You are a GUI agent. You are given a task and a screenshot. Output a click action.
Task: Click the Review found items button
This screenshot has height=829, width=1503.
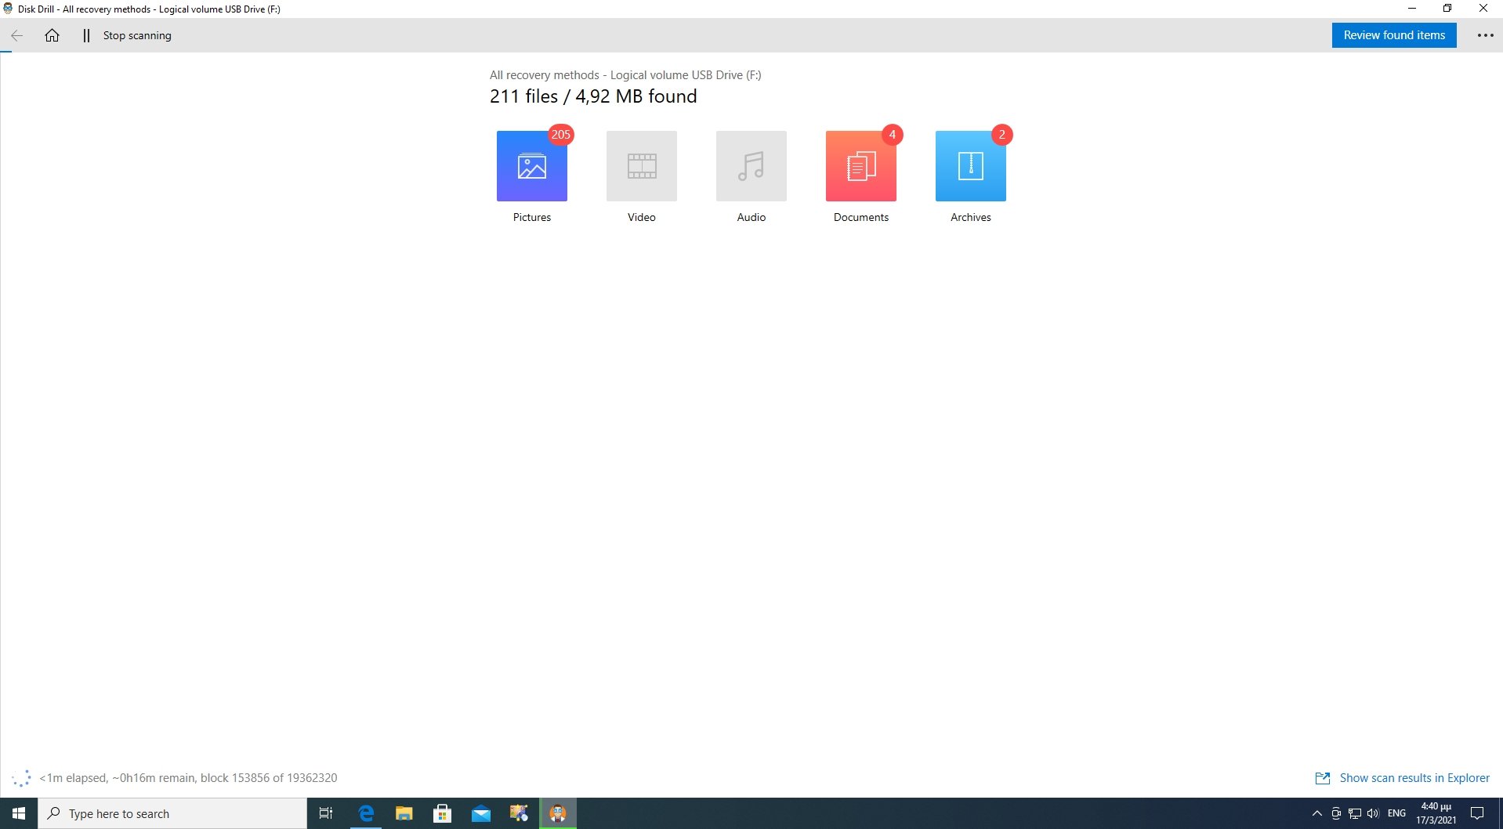pyautogui.click(x=1393, y=35)
